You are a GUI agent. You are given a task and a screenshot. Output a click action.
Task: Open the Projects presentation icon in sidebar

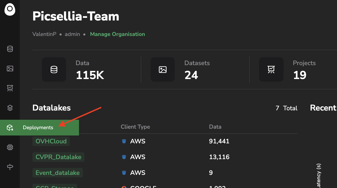point(10,88)
